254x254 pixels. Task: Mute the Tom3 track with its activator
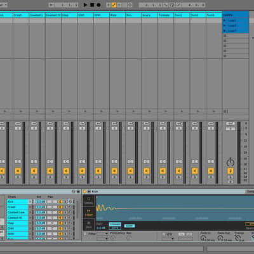point(211,171)
